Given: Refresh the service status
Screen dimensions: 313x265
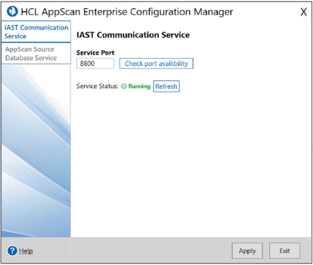Looking at the screenshot, I should (x=167, y=85).
